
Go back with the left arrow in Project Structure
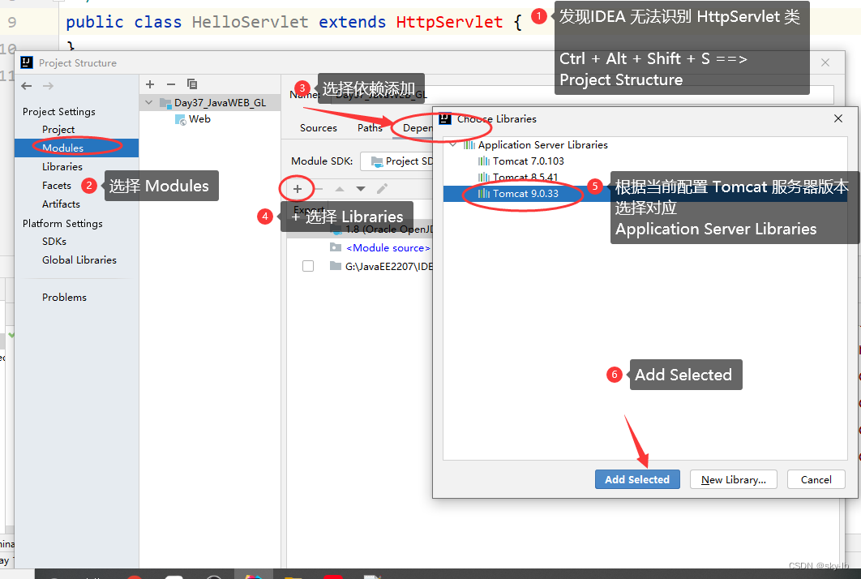(27, 86)
